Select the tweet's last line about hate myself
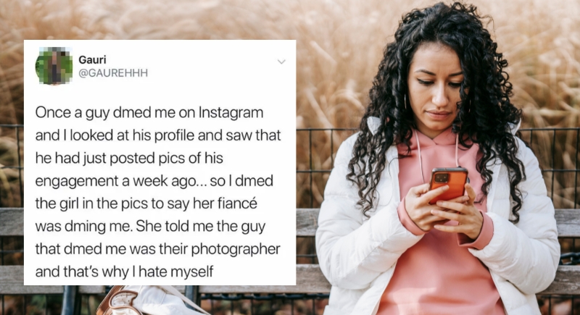Viewport: 580px width, 315px height. click(124, 272)
